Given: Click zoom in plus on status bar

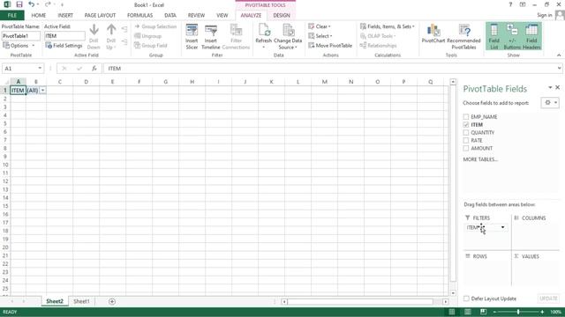Looking at the screenshot, I should point(542,312).
